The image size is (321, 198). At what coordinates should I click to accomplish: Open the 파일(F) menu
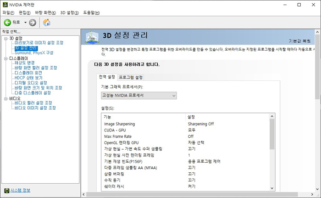click(8, 13)
